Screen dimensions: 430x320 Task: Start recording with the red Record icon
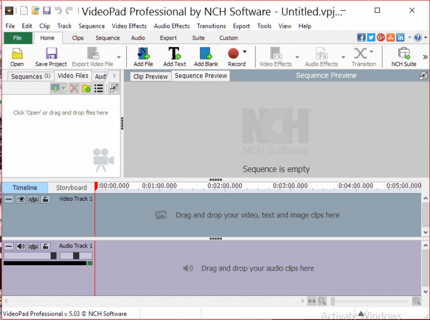coord(233,53)
